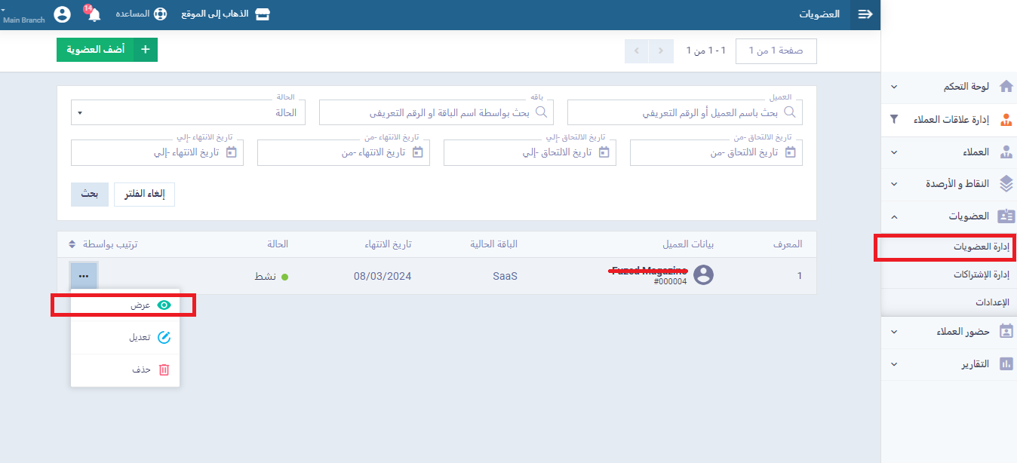The image size is (1017, 463).
Task: Click the search magnifier in العميل field
Action: [790, 112]
